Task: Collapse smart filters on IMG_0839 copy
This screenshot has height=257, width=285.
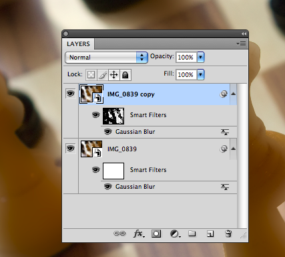Action: pyautogui.click(x=233, y=94)
